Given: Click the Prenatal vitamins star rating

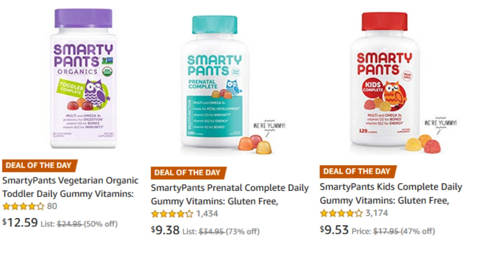Looking at the screenshot, I should 172,214.
